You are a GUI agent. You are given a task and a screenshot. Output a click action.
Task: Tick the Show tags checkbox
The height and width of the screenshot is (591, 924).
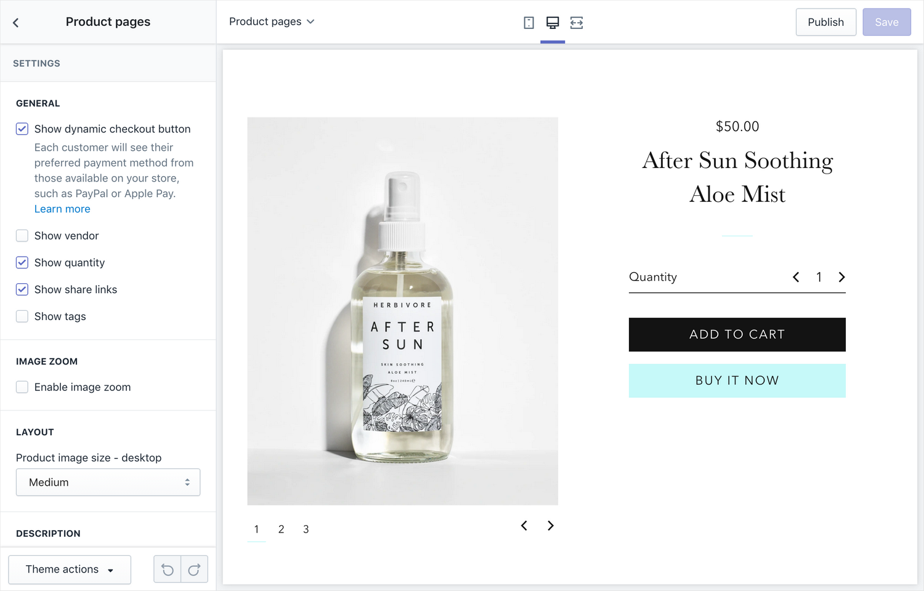[22, 316]
